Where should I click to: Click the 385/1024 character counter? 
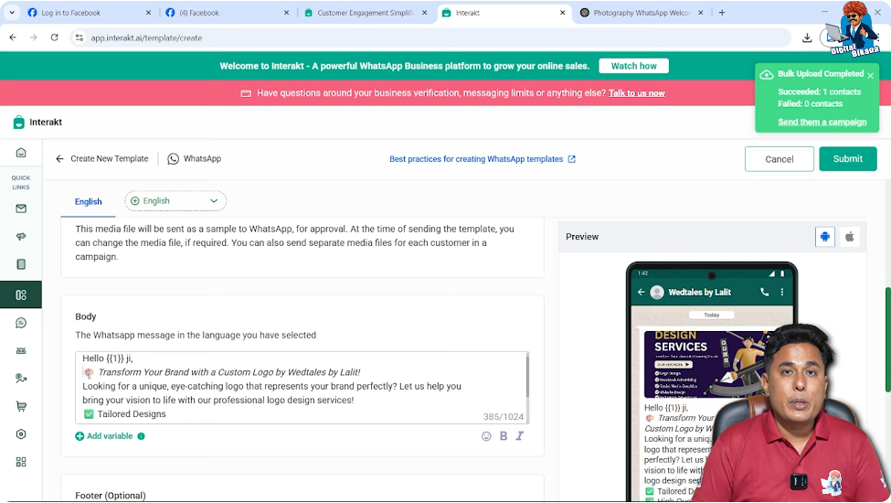pyautogui.click(x=504, y=417)
